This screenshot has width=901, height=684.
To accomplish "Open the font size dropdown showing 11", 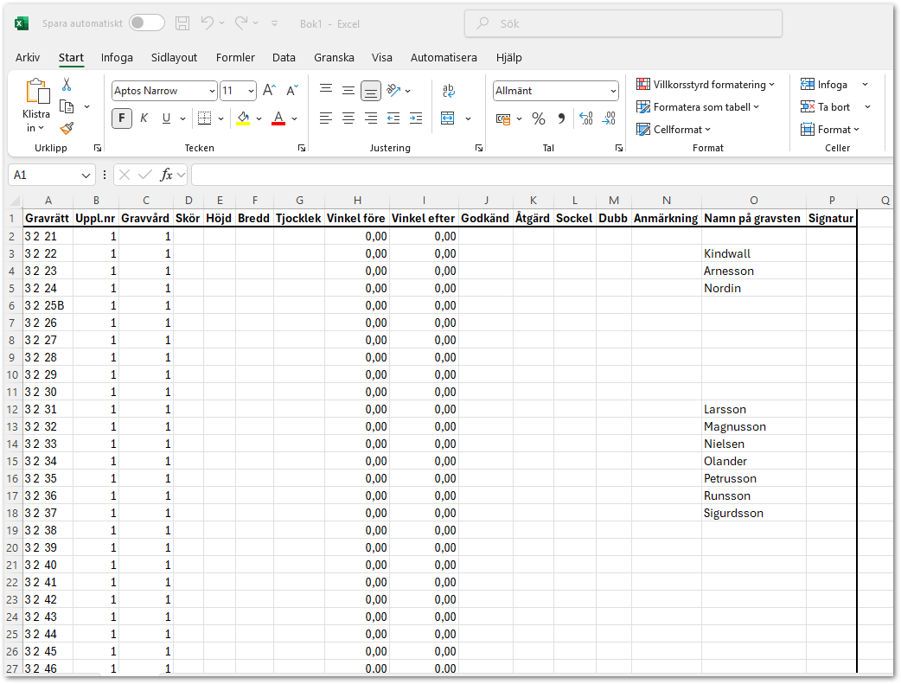I will [x=251, y=91].
